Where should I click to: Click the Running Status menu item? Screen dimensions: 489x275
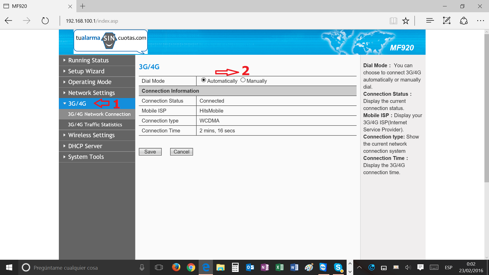tap(88, 60)
